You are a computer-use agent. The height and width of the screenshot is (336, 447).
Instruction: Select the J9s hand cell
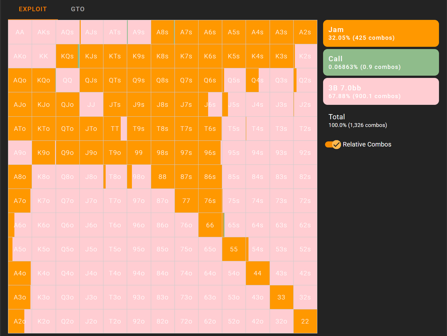pyautogui.click(x=139, y=104)
